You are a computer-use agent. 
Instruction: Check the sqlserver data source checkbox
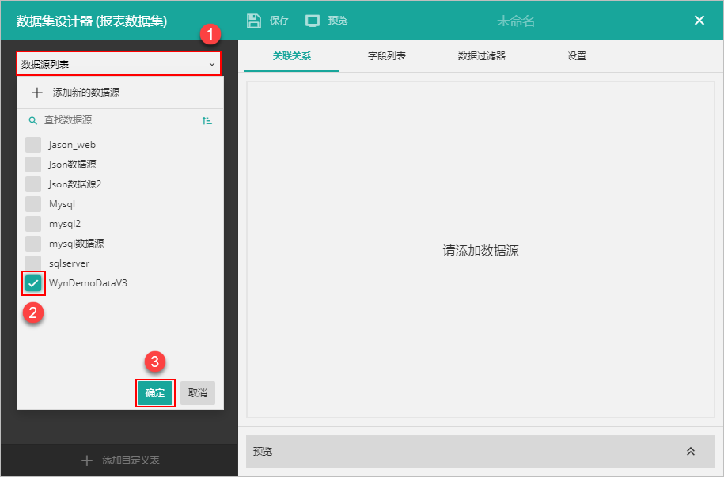click(x=33, y=263)
